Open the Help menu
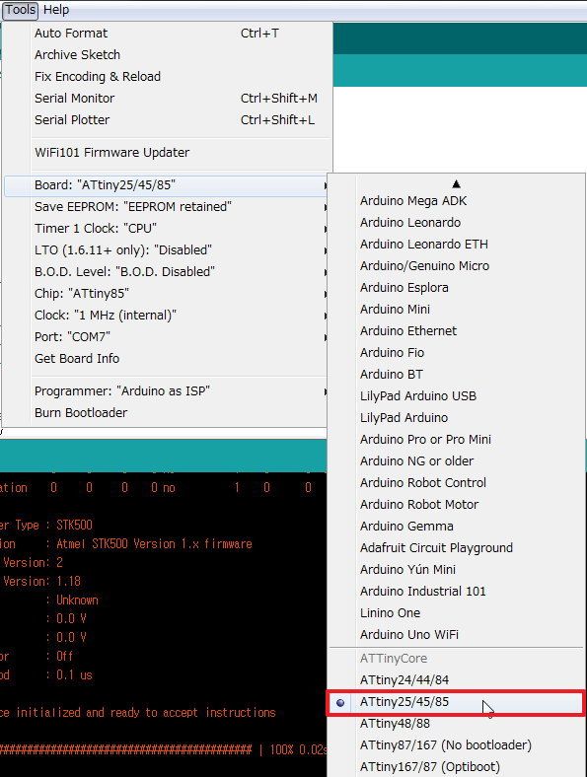 coord(56,10)
